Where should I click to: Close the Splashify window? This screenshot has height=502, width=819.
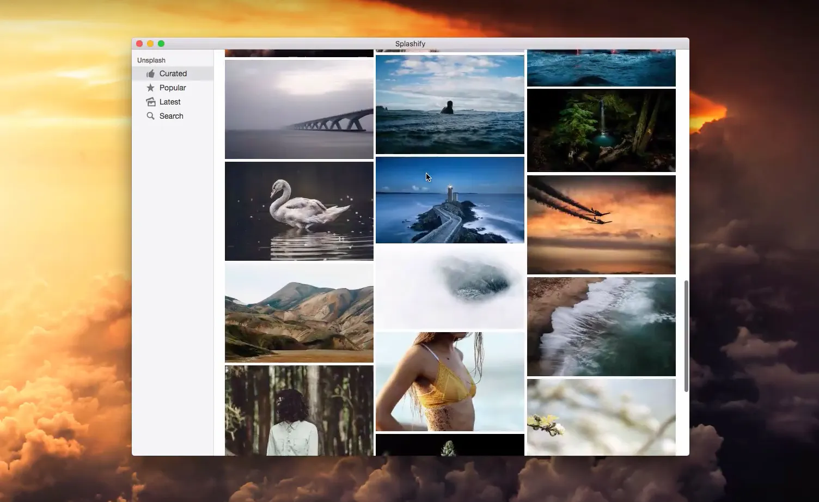139,44
